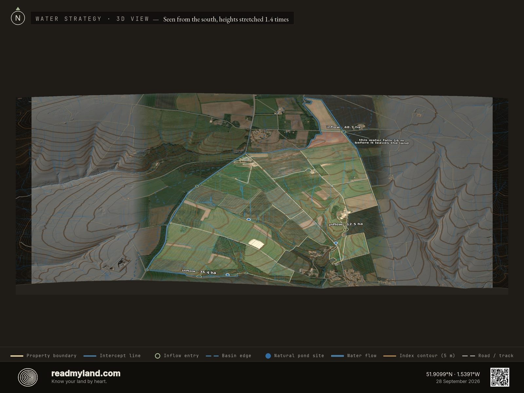Click the 'WATER STRATEGY · 3D VIEW' title
The width and height of the screenshot is (524, 393).
pyautogui.click(x=92, y=19)
